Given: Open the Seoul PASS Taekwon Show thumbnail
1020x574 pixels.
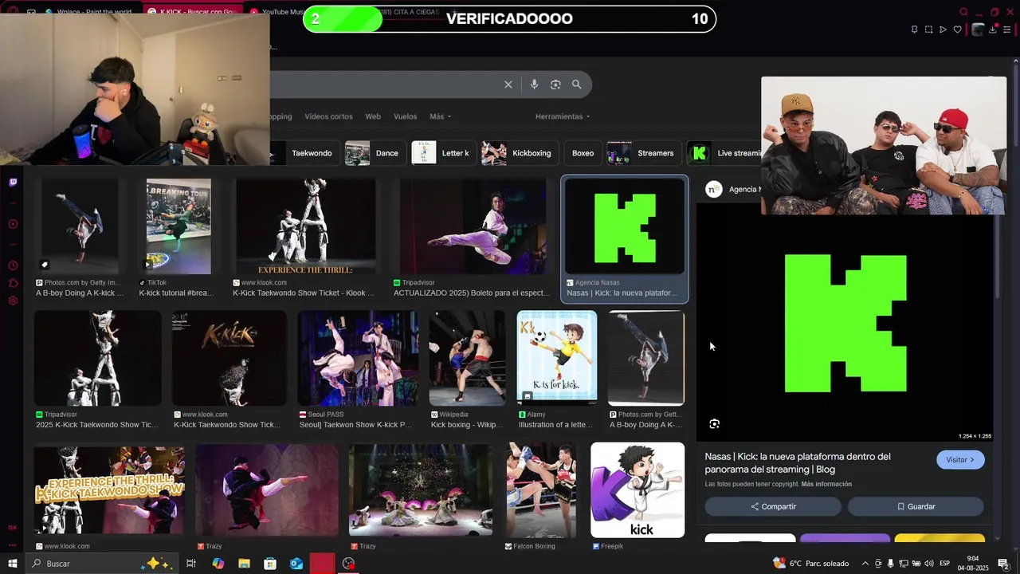Looking at the screenshot, I should [358, 359].
